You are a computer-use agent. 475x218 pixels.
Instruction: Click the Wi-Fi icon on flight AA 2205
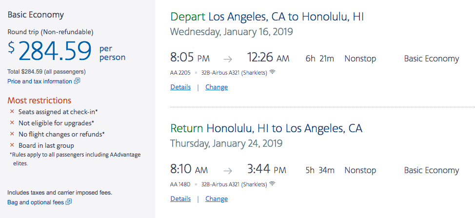272,73
